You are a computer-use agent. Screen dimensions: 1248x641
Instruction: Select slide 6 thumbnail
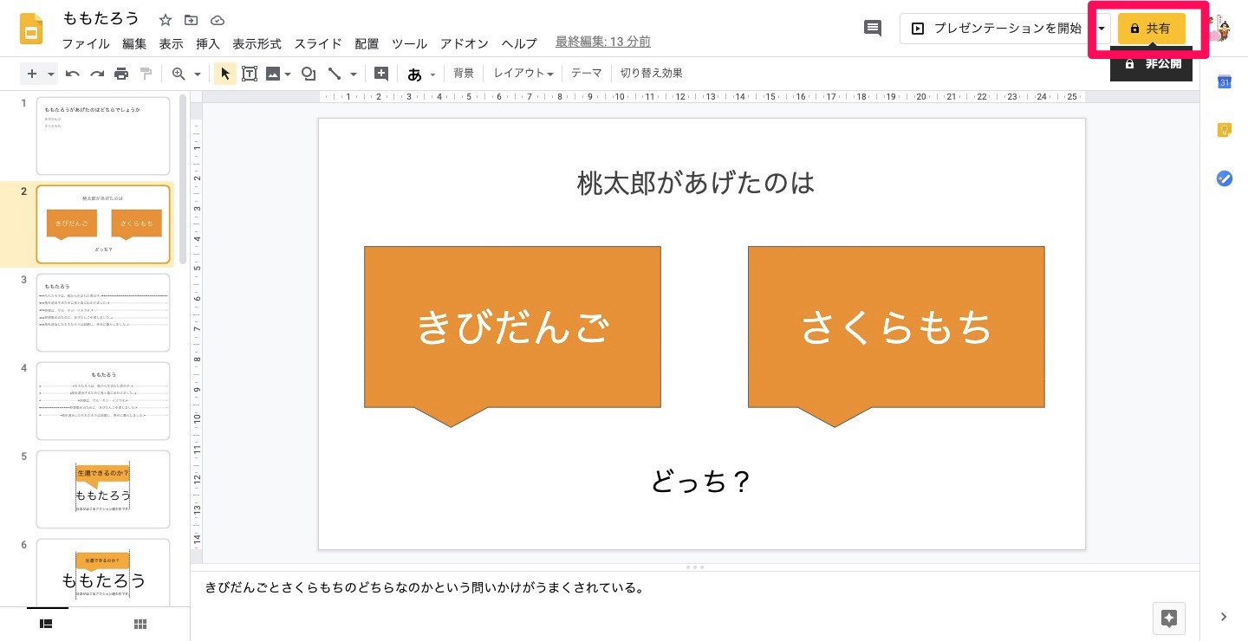tap(103, 572)
